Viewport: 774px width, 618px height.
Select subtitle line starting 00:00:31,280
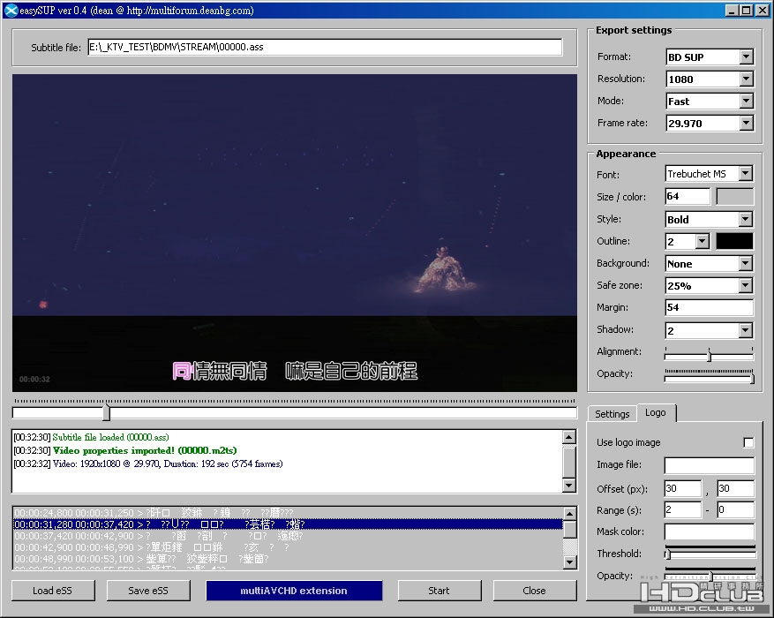click(x=288, y=524)
